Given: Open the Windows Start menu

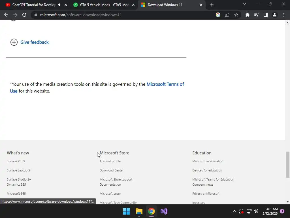Looking at the screenshot, I should (127, 211).
